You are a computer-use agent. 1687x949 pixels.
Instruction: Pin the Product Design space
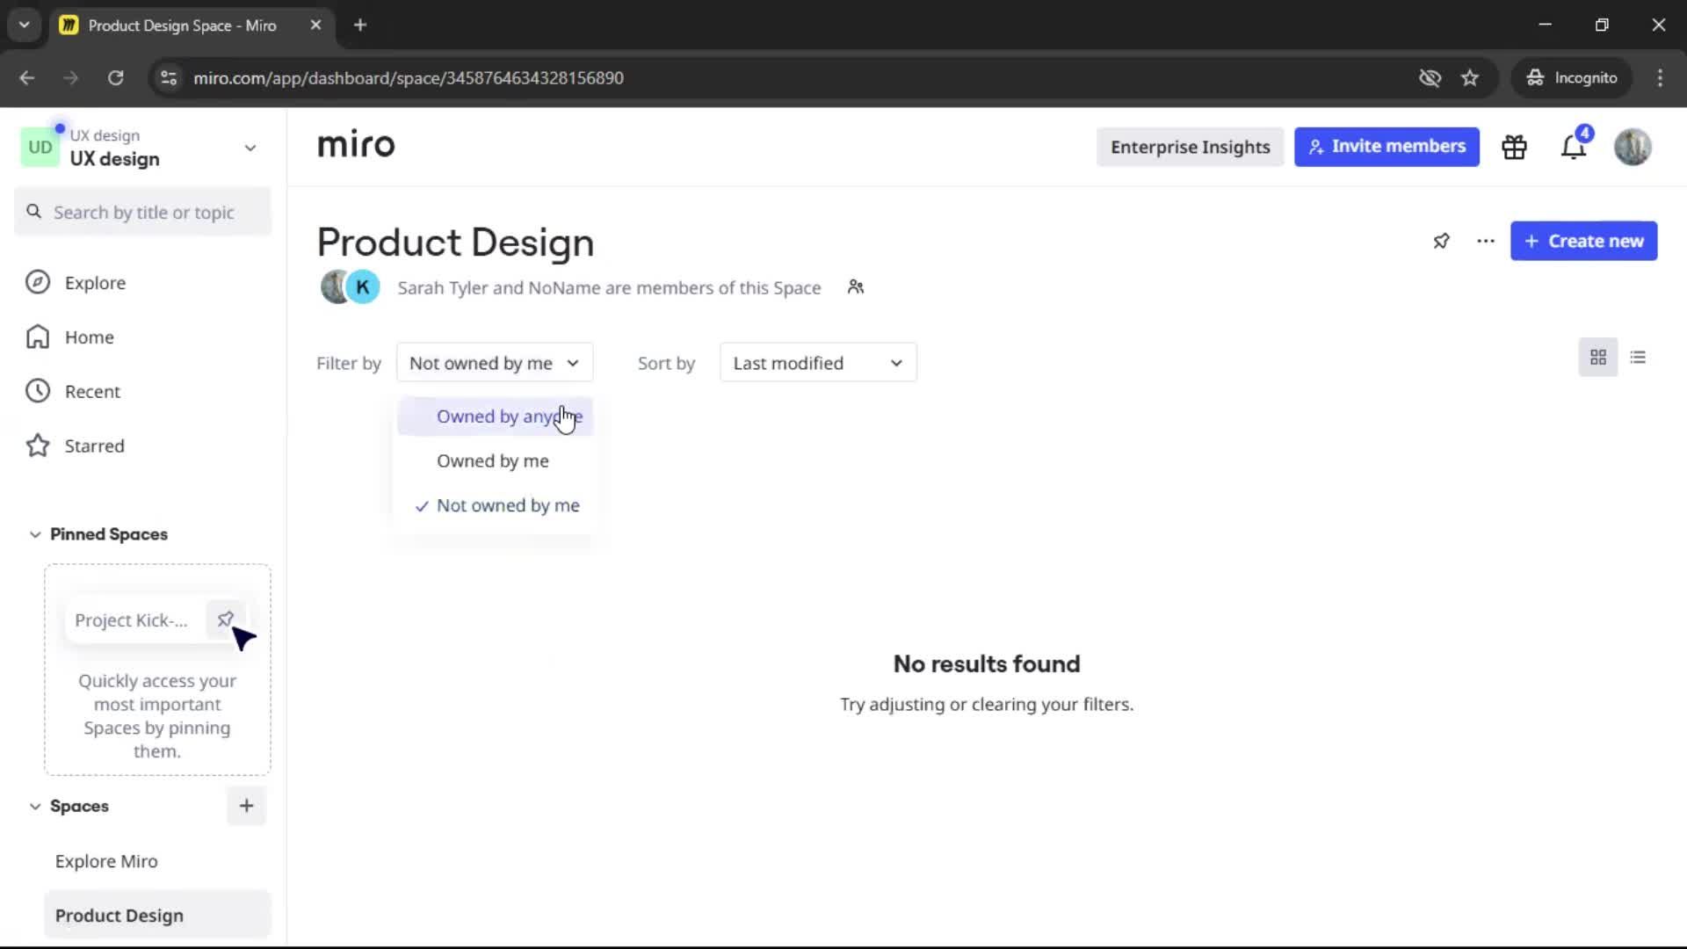1441,241
